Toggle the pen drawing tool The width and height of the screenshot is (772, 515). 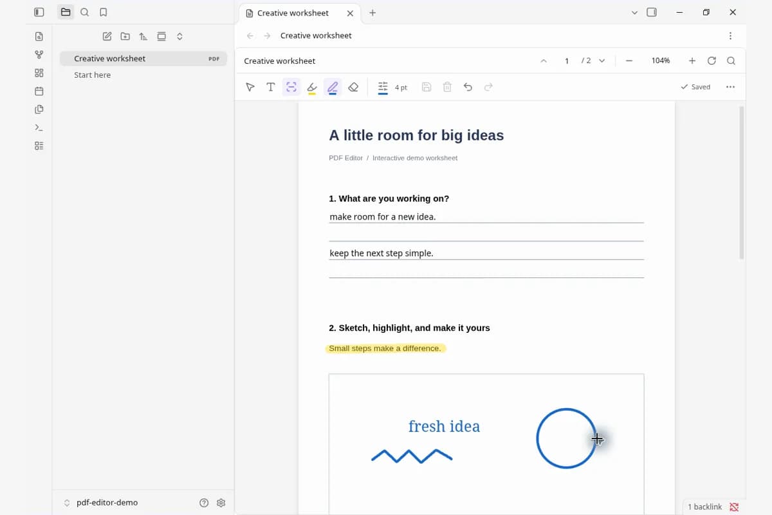click(333, 87)
